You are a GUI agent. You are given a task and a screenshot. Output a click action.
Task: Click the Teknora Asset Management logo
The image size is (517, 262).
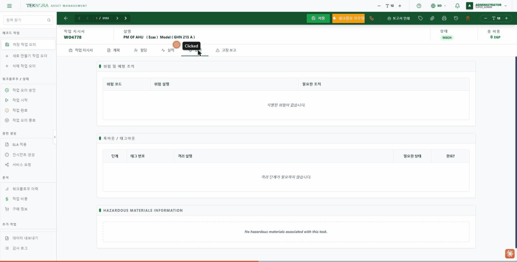tap(56, 6)
